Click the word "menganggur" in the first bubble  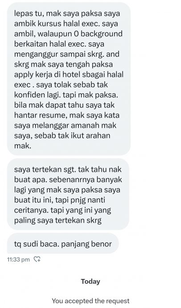point(36,54)
